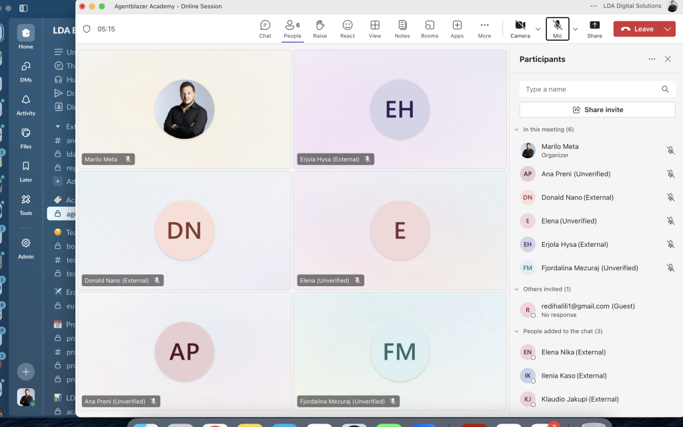Open the React emoji menu

point(348,29)
